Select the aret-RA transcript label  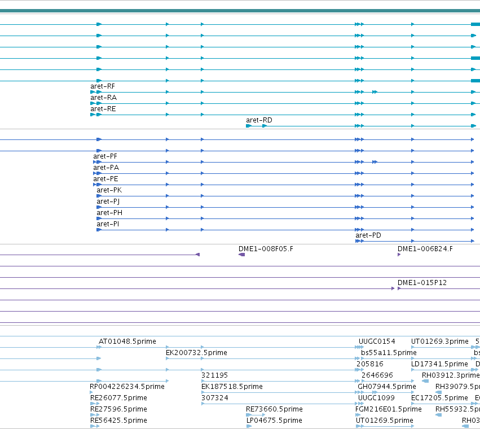coord(103,98)
